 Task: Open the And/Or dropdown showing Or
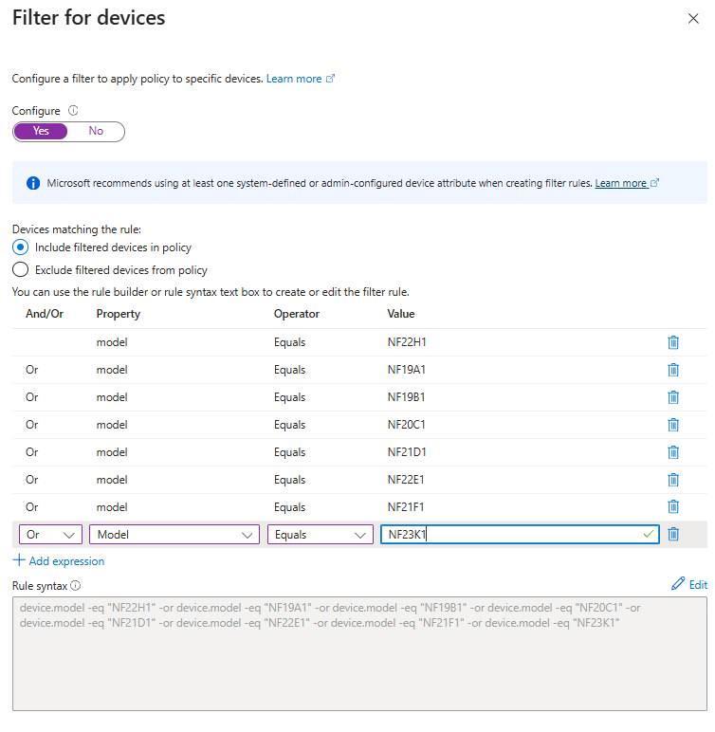[x=50, y=535]
